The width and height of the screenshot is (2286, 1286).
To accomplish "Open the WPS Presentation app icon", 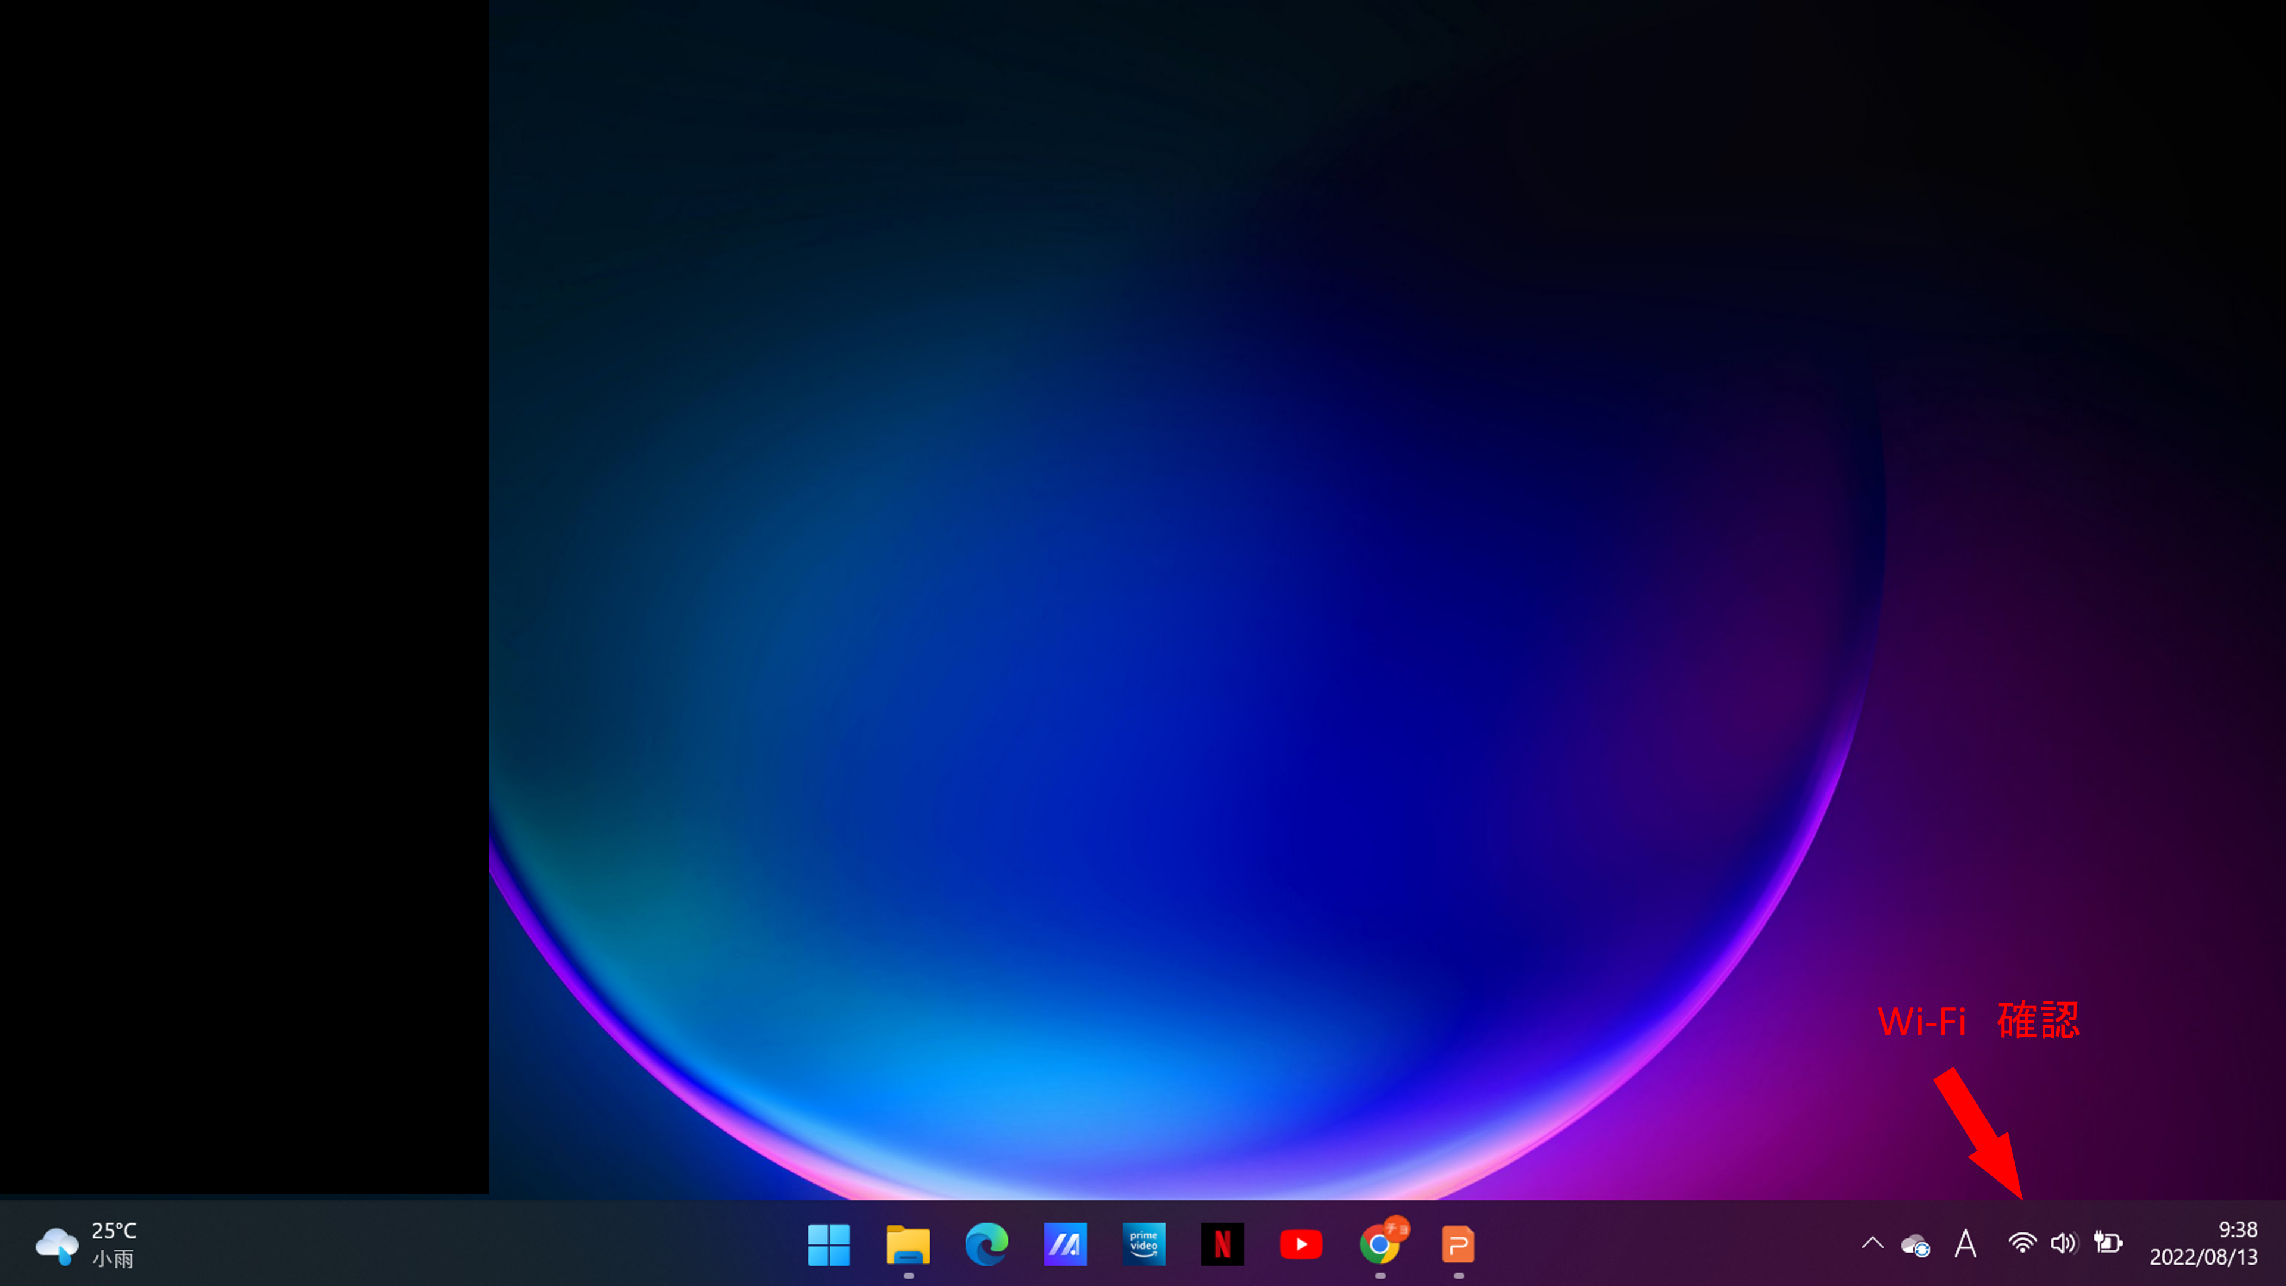I will pos(1458,1244).
